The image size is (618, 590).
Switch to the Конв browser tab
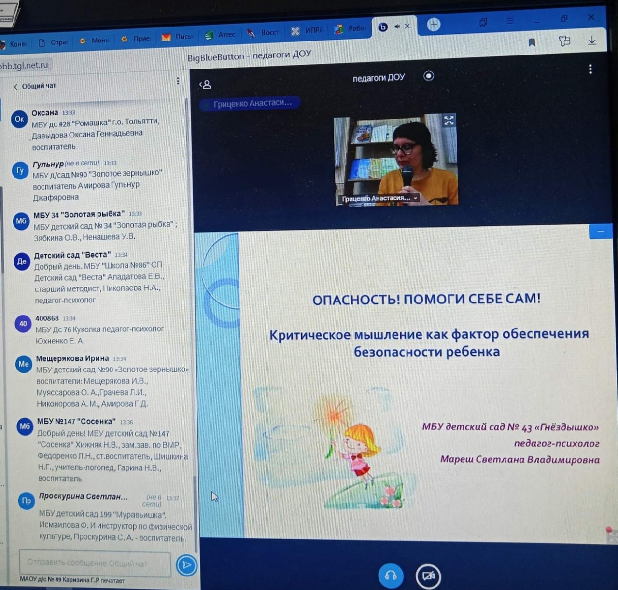tap(14, 44)
